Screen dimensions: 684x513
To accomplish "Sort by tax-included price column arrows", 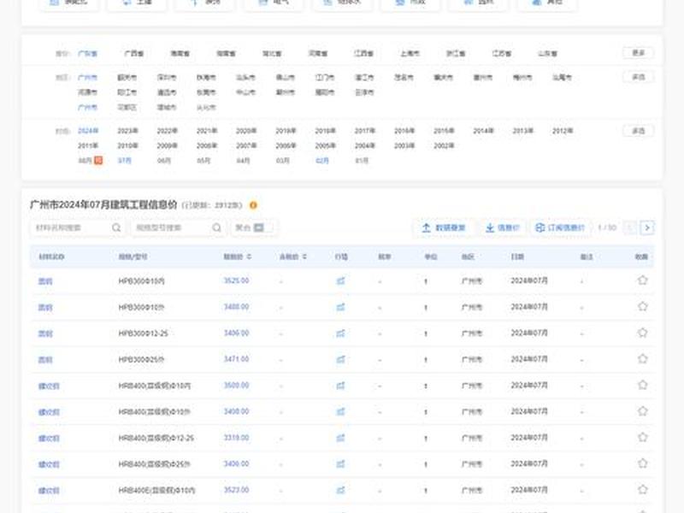I will 304,257.
